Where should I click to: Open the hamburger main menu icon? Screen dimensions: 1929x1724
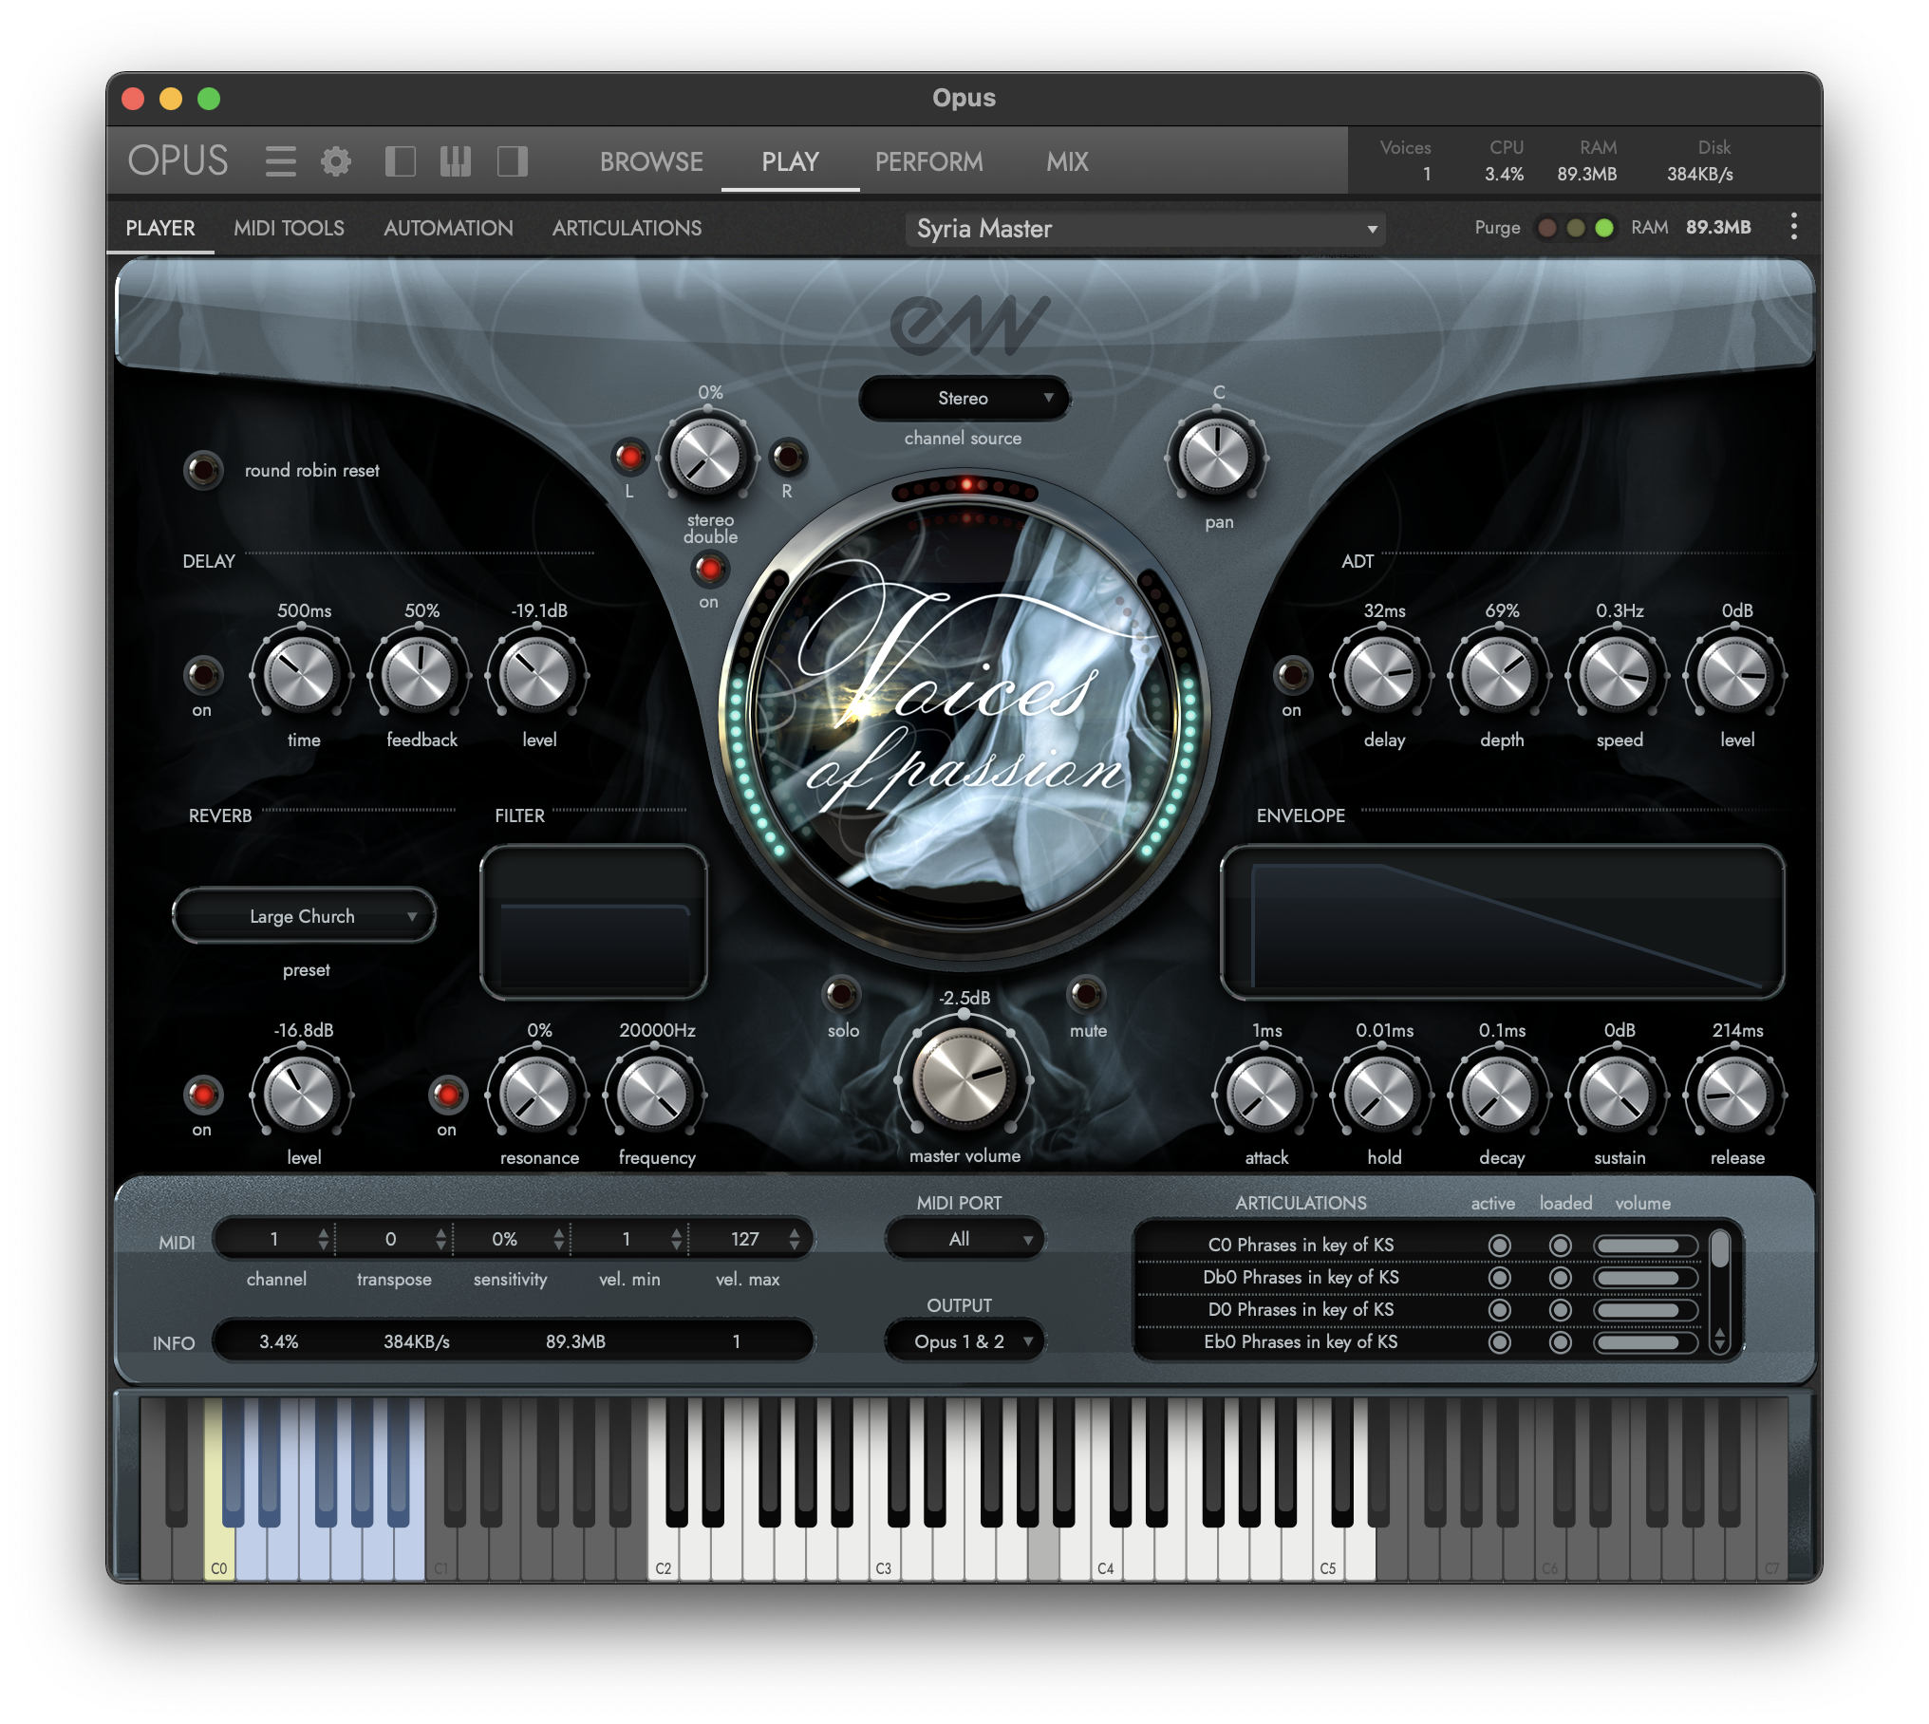(280, 161)
